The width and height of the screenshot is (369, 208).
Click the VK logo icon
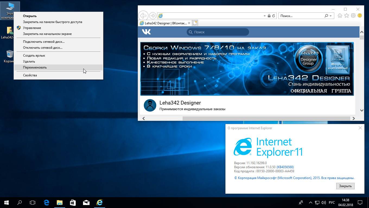coord(146,32)
